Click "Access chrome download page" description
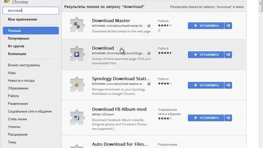263x148 pixels. click(122, 61)
